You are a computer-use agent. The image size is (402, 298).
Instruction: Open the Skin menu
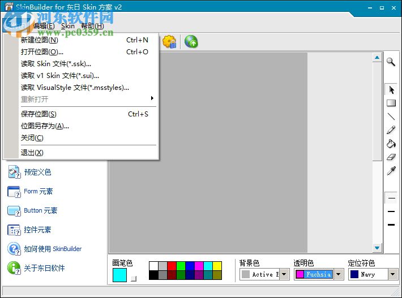tap(68, 26)
